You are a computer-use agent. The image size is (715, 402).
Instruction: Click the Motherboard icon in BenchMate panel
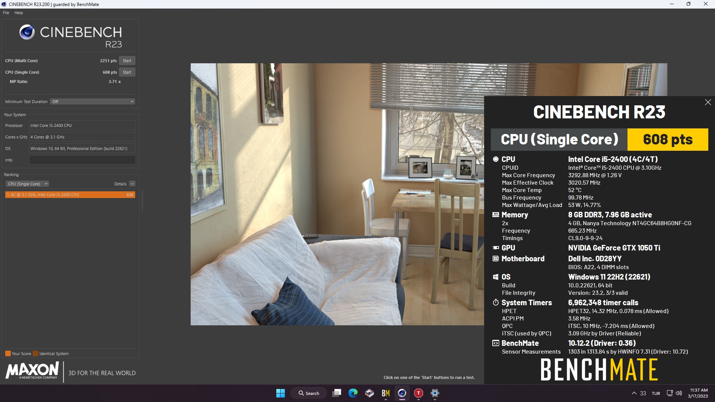(x=496, y=259)
